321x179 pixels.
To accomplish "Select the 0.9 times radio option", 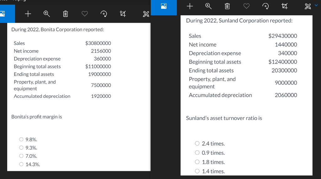I will coord(197,153).
